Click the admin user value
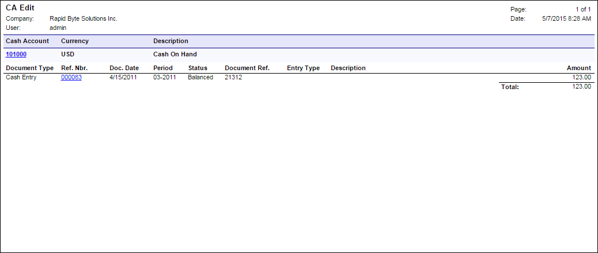Image resolution: width=598 pixels, height=253 pixels. (x=58, y=28)
